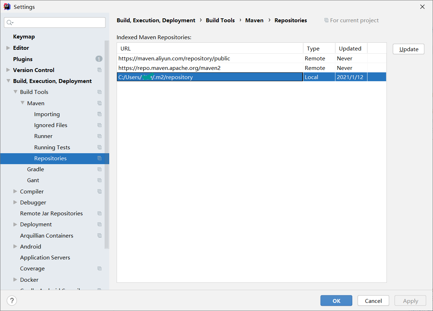Select the local .m2/repository row

pos(252,77)
